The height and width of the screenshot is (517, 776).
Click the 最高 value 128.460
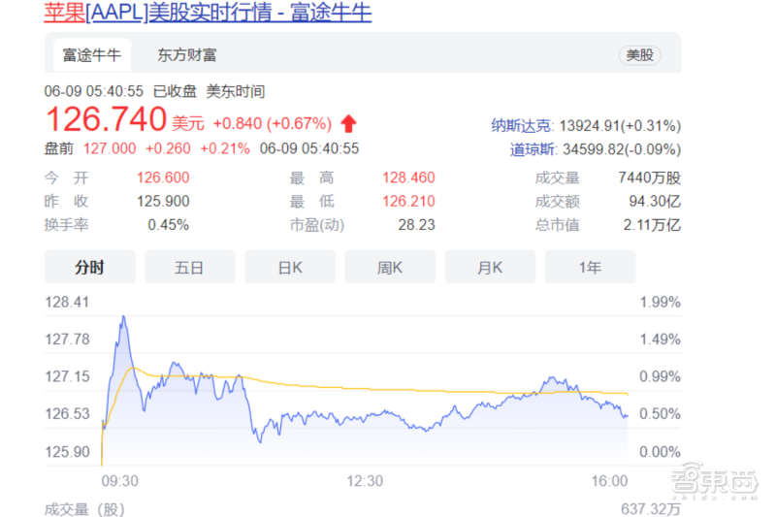click(x=408, y=178)
